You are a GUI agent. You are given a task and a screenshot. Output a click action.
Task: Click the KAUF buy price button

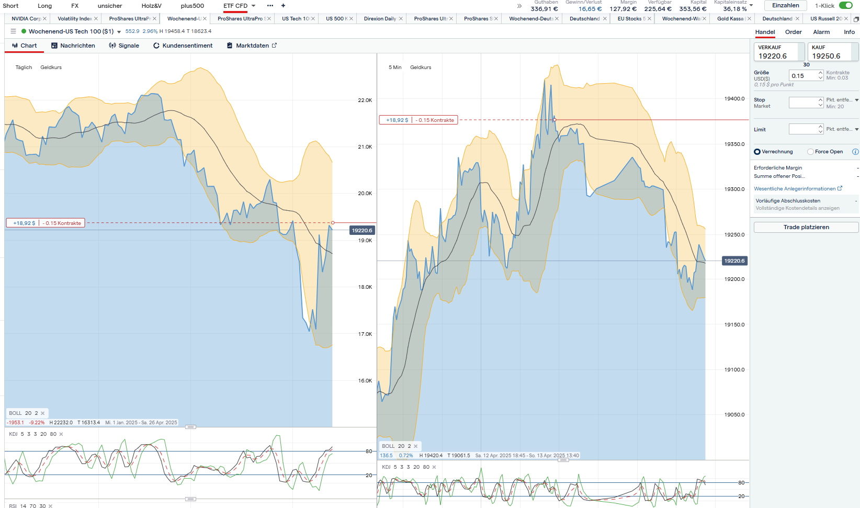click(833, 52)
